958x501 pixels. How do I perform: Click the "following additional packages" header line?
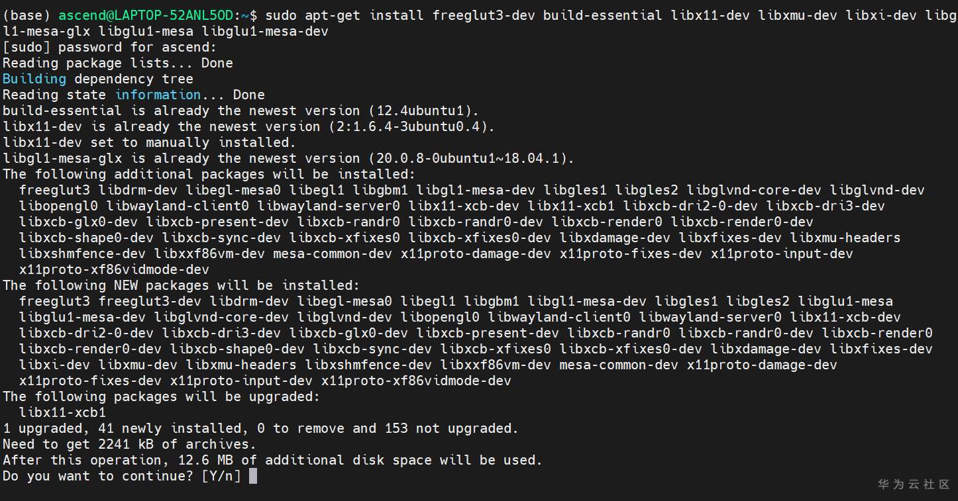pyautogui.click(x=209, y=174)
